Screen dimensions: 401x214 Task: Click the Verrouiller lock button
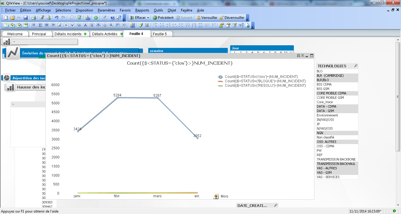207,18
